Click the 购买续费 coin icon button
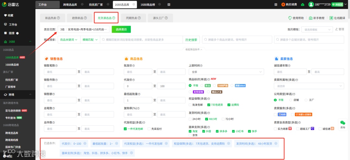Screen dimensions: 350x160 [x=283, y=5]
